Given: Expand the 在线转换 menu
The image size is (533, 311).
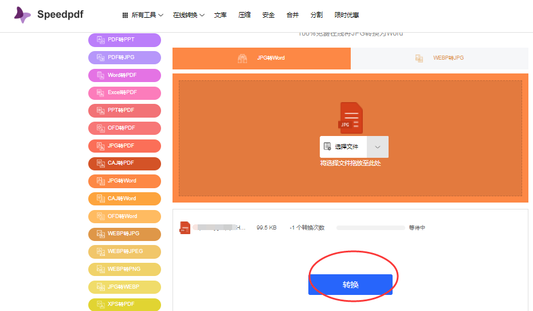Looking at the screenshot, I should [x=189, y=15].
